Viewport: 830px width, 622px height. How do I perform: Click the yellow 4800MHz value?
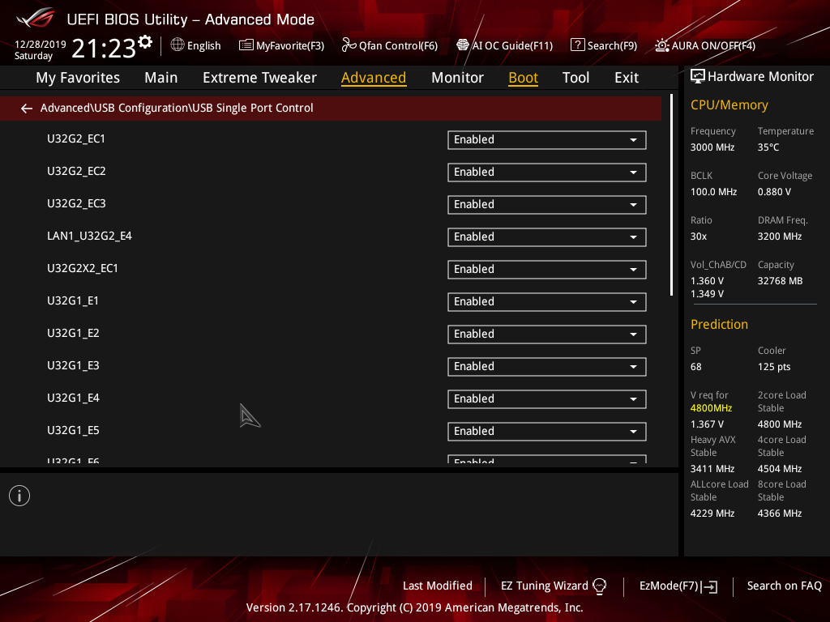[x=711, y=408]
